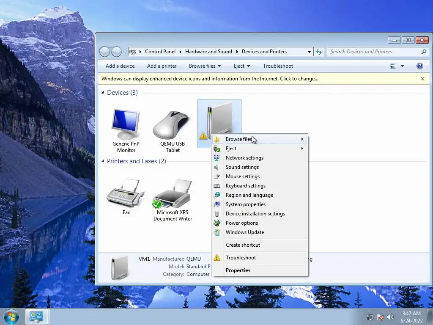Dismiss the yellow information bar with X
433x325 pixels.
click(422, 79)
